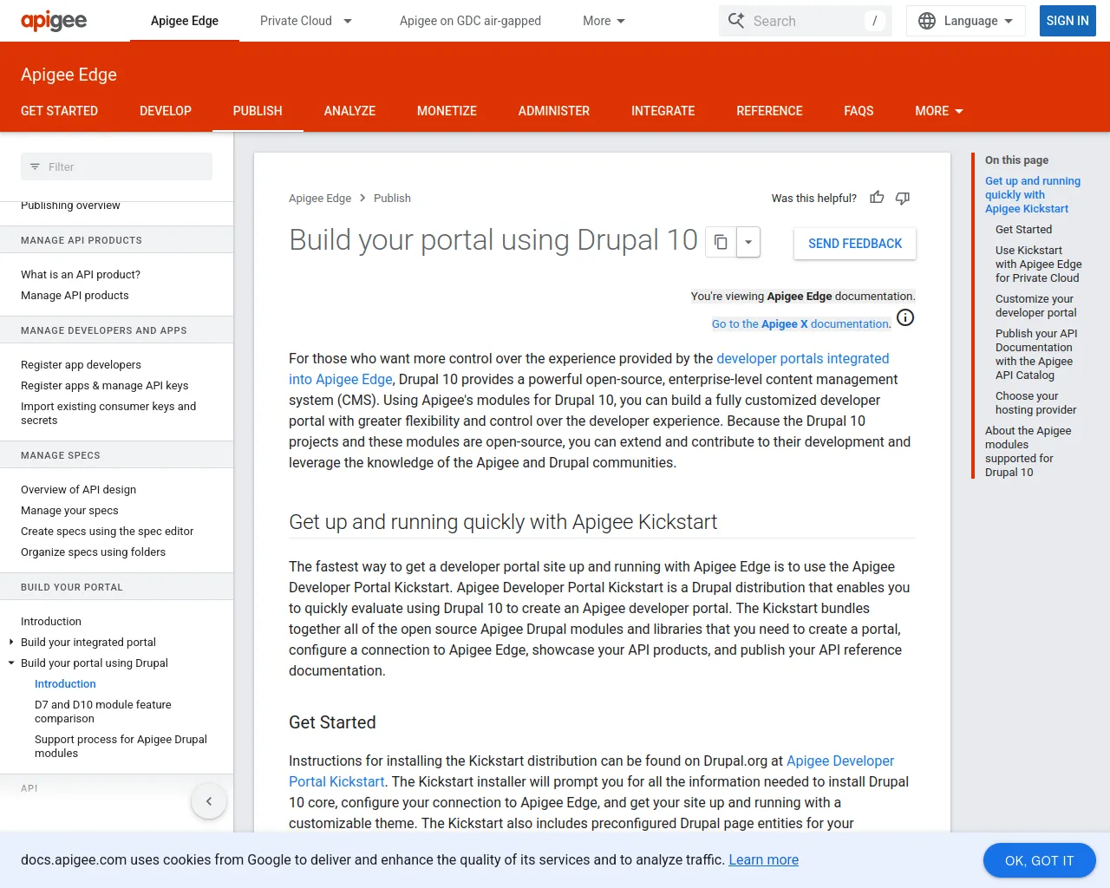Screen dimensions: 1110x888
Task: Click the filter icon in sidebar
Action: point(35,166)
